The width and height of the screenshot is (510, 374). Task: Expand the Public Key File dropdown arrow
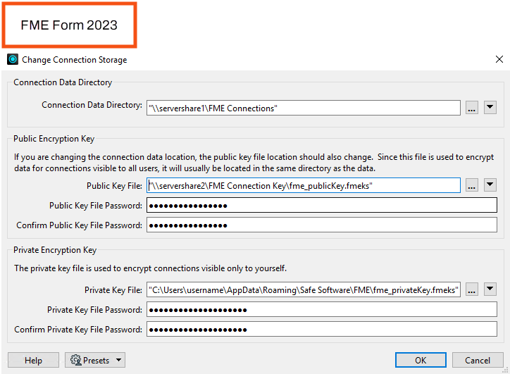click(490, 185)
